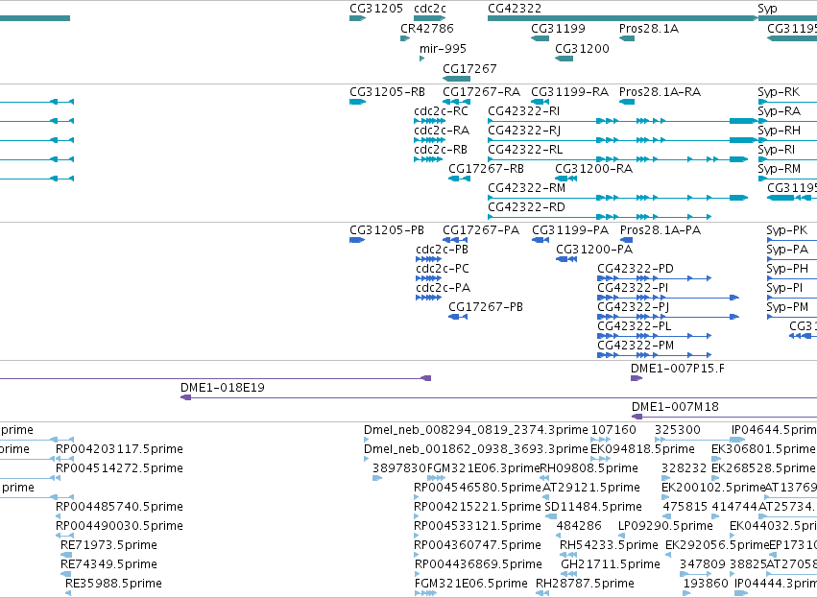Select the Syp-RK transcript label

(x=779, y=92)
